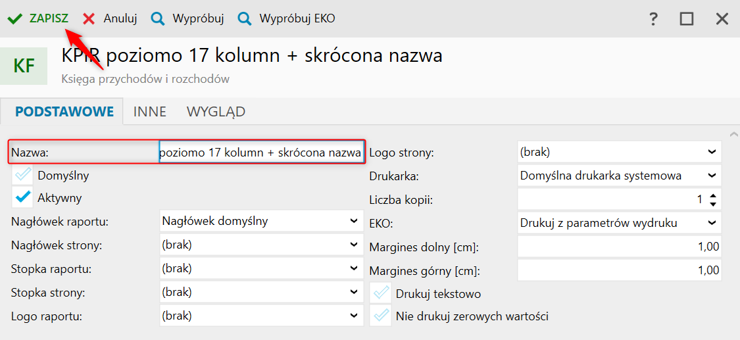Click the green KF document badge
Image resolution: width=740 pixels, height=340 pixels.
pyautogui.click(x=24, y=66)
